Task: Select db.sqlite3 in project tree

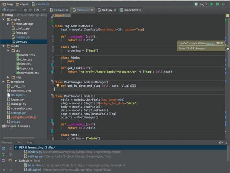Action: (x=16, y=95)
